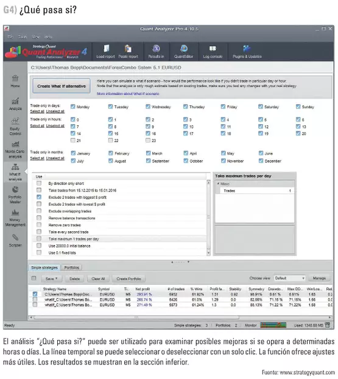
Task: Open Monte Carlo analysis
Action: pos(15,150)
